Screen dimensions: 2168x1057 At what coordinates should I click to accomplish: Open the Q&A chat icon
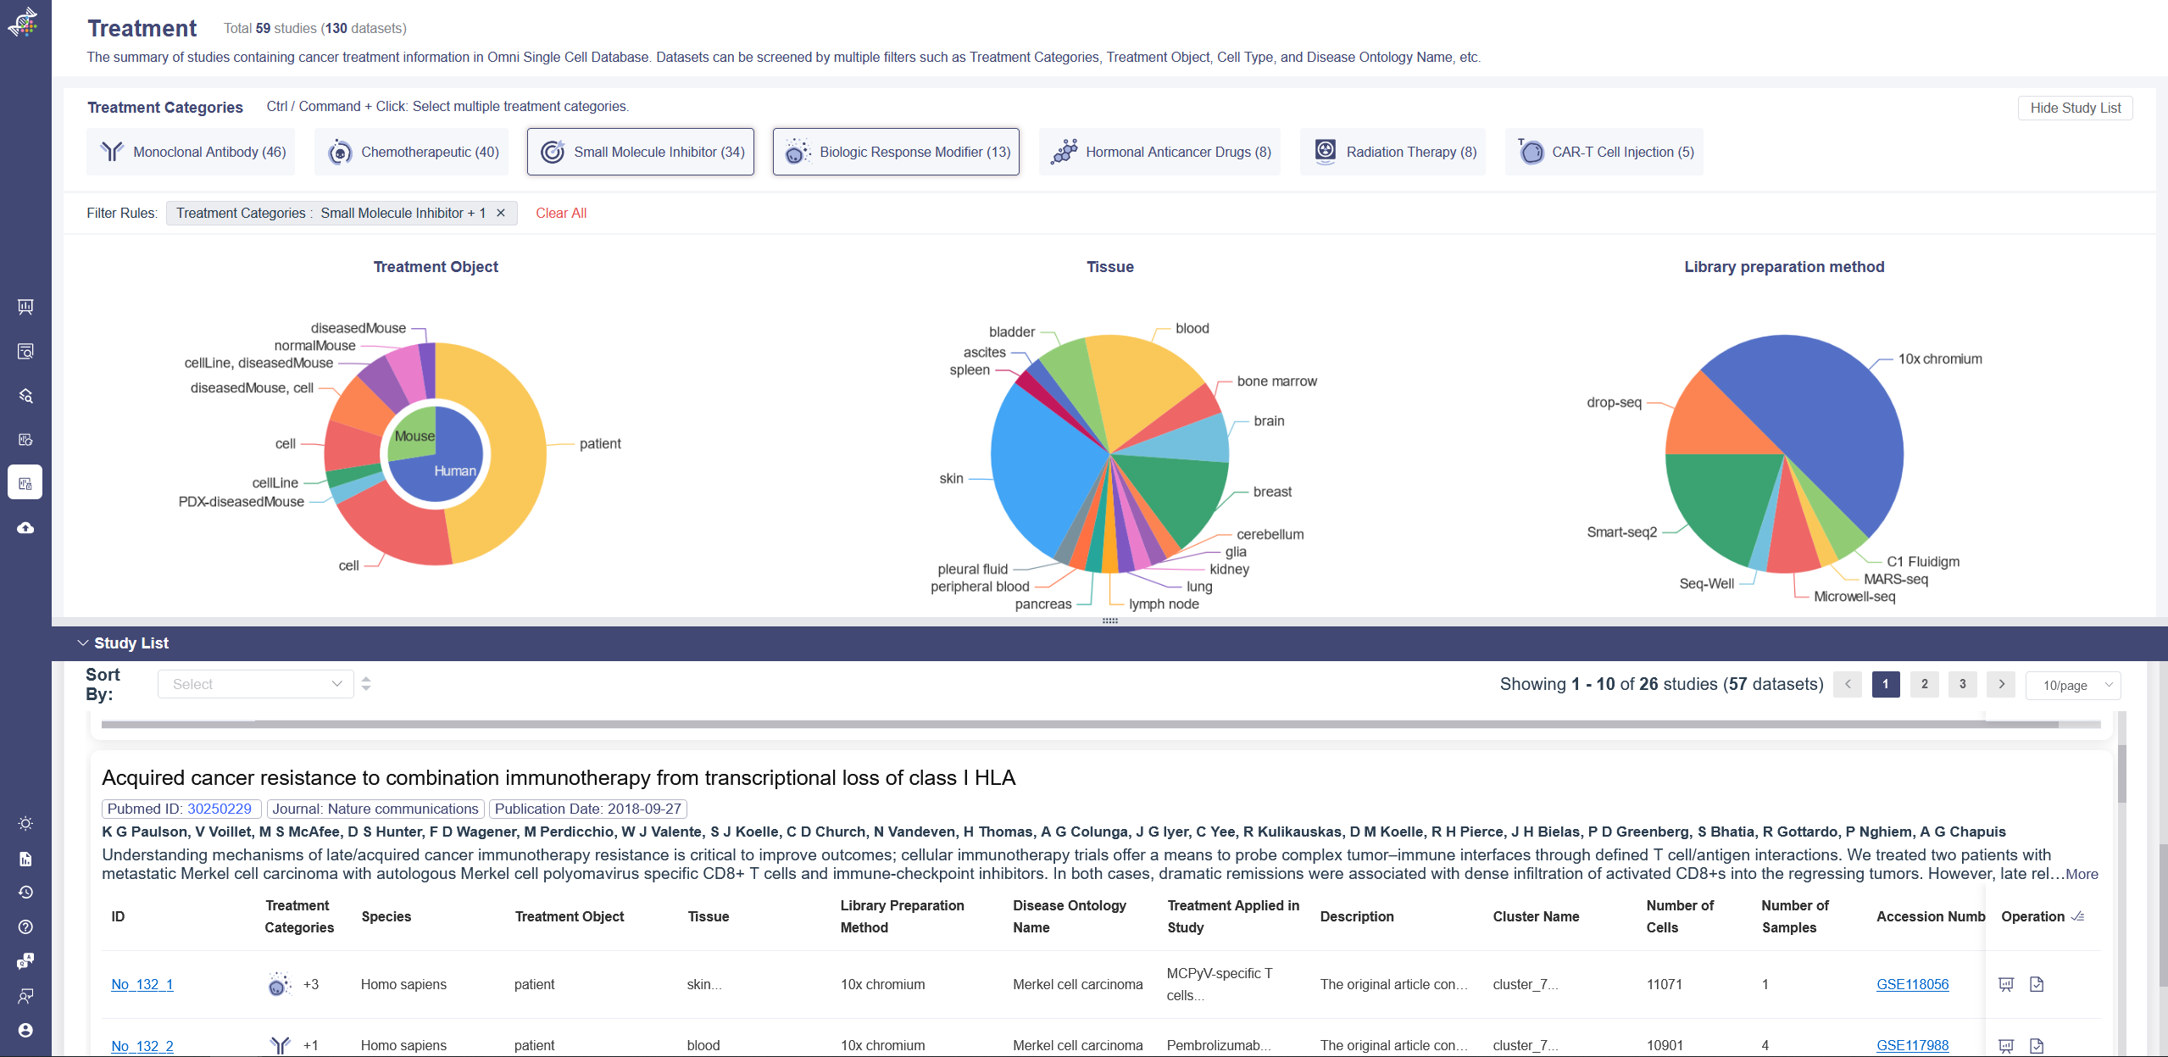[25, 961]
